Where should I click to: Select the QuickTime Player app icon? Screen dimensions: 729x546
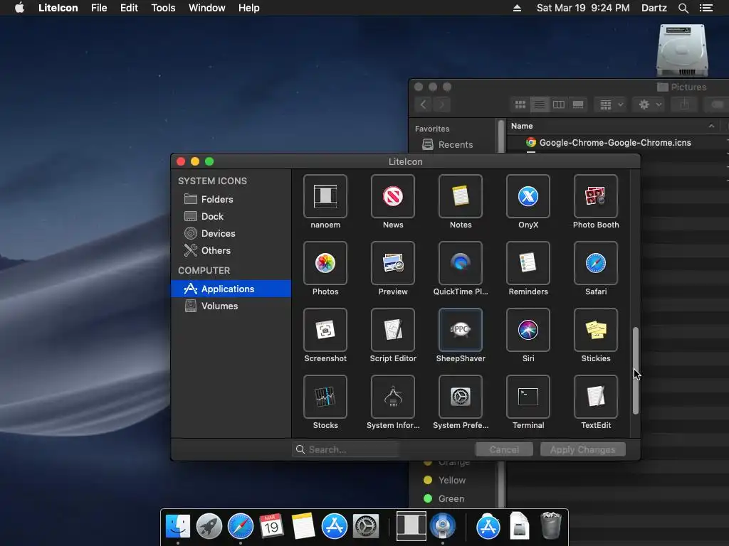(x=461, y=263)
